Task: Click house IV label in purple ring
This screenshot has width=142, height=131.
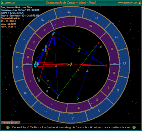Action: pos(97,100)
